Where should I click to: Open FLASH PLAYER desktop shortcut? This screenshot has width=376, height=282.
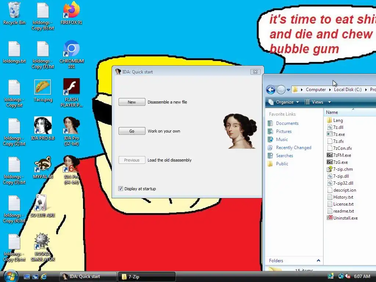(72, 93)
